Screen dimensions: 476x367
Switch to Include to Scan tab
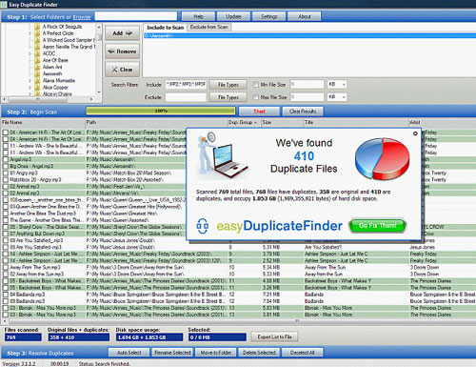click(166, 28)
